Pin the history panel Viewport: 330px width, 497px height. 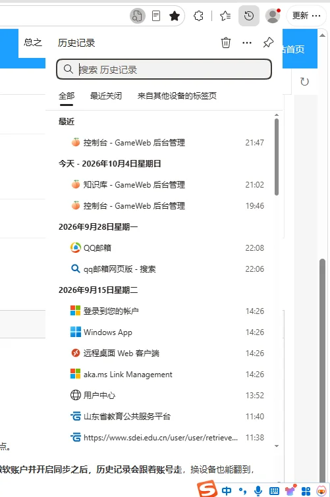268,43
